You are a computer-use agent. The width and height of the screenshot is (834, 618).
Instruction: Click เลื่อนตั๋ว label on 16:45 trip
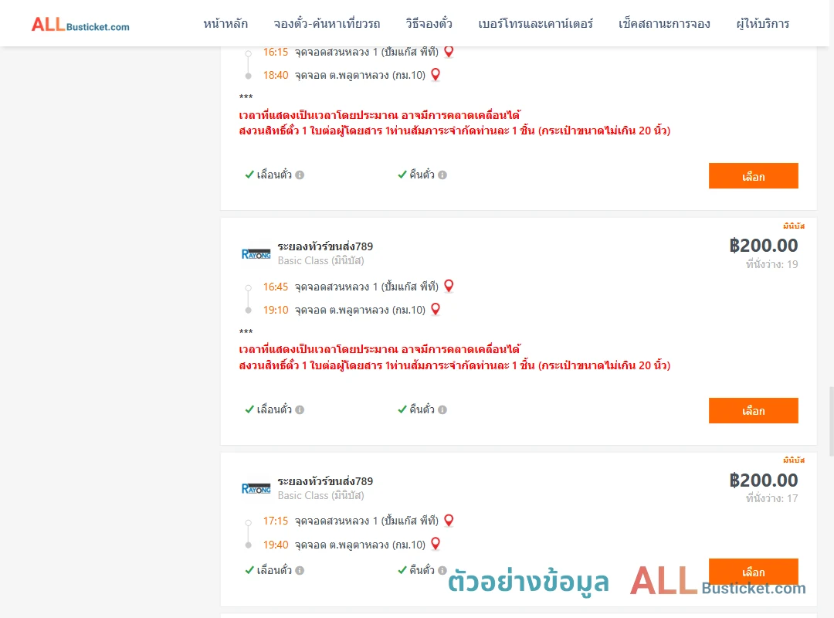tap(274, 409)
